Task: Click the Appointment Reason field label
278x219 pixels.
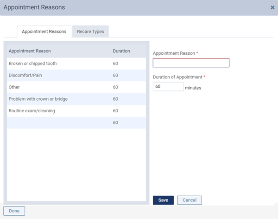Action: (174, 53)
